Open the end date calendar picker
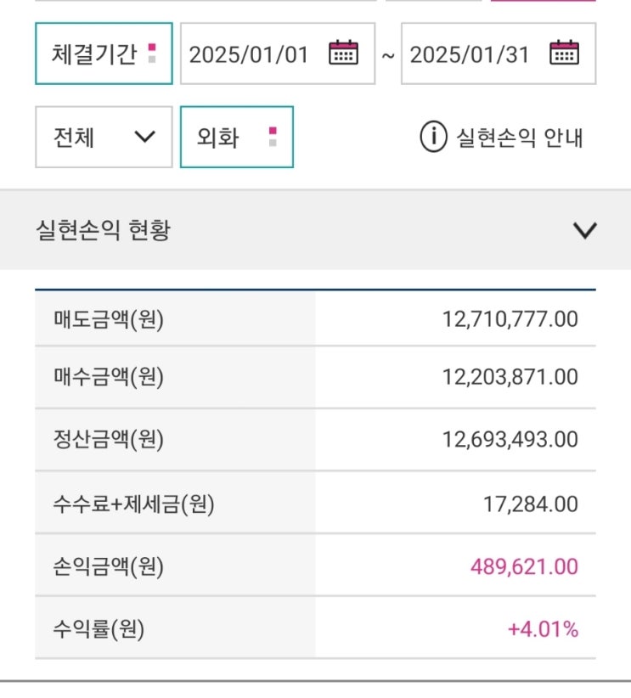Viewport: 631px width, 698px height. (x=564, y=53)
